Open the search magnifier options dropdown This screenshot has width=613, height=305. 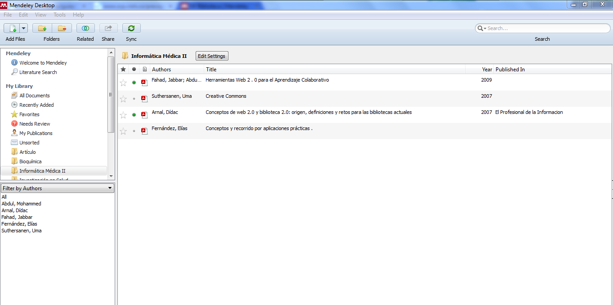tap(482, 28)
